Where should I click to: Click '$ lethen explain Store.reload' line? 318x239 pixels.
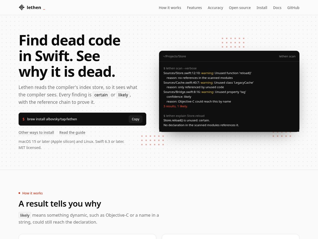coord(184,116)
